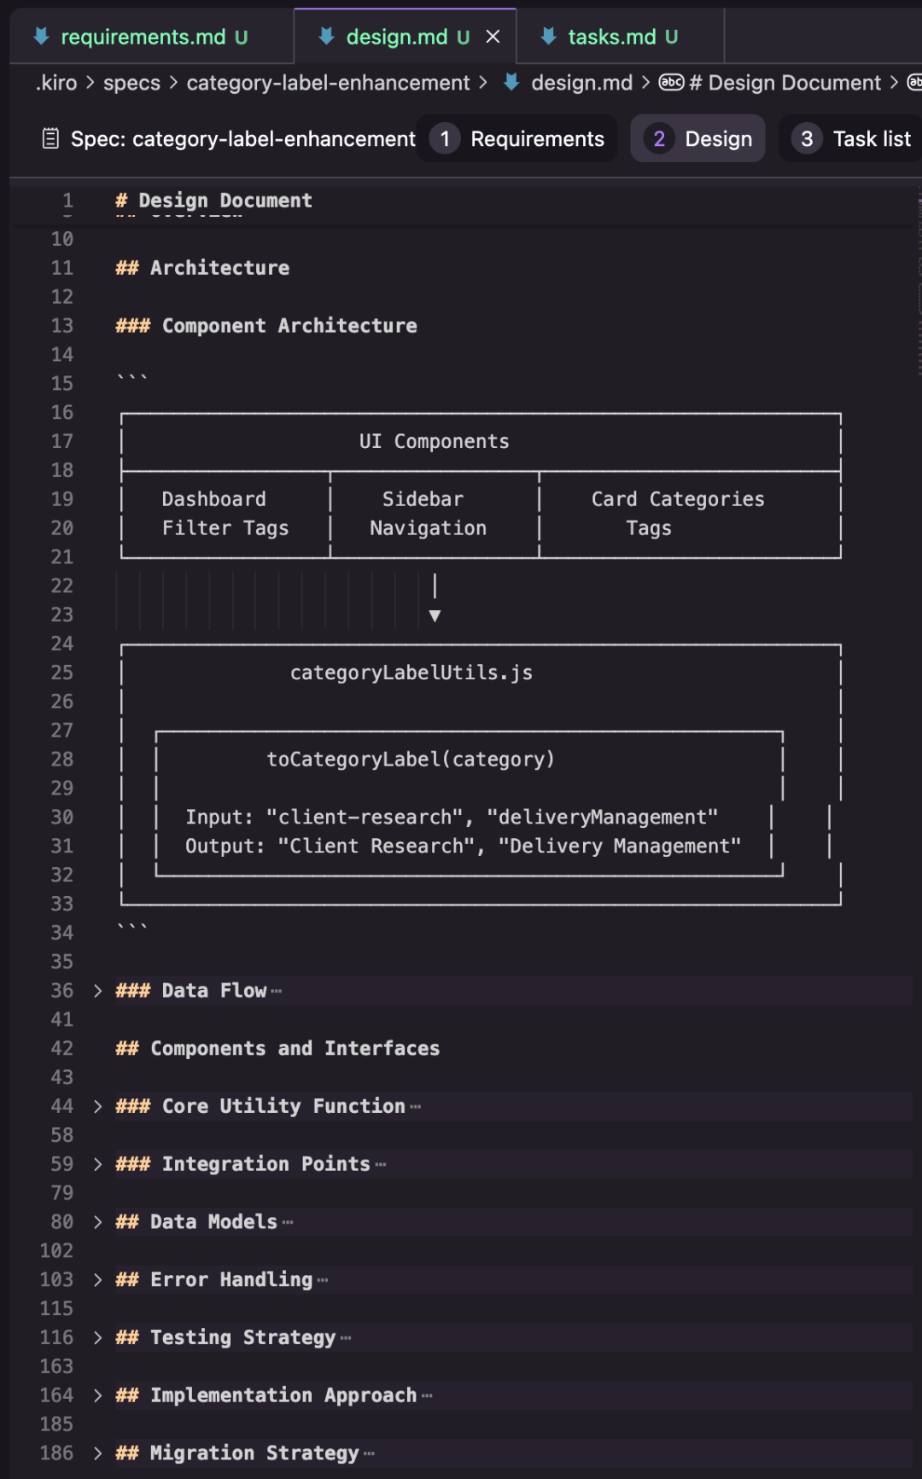
Task: Close the design.md tab
Action: (493, 37)
